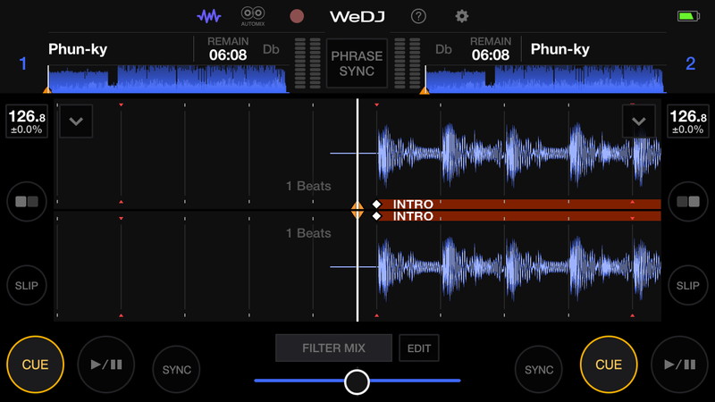Viewport: 715px width, 402px height.
Task: Play or pause deck 1
Action: coord(106,364)
